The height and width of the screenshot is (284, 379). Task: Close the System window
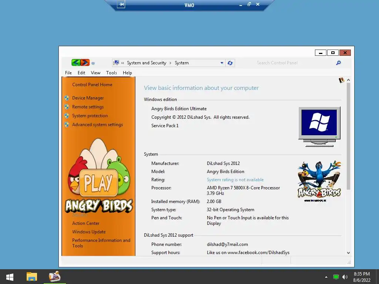[x=345, y=53]
